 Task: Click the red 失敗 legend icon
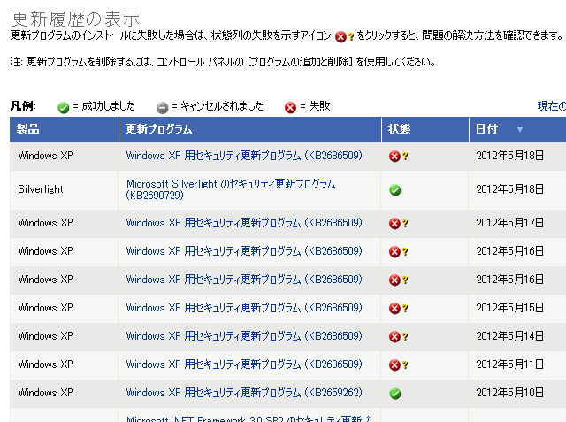[x=290, y=108]
